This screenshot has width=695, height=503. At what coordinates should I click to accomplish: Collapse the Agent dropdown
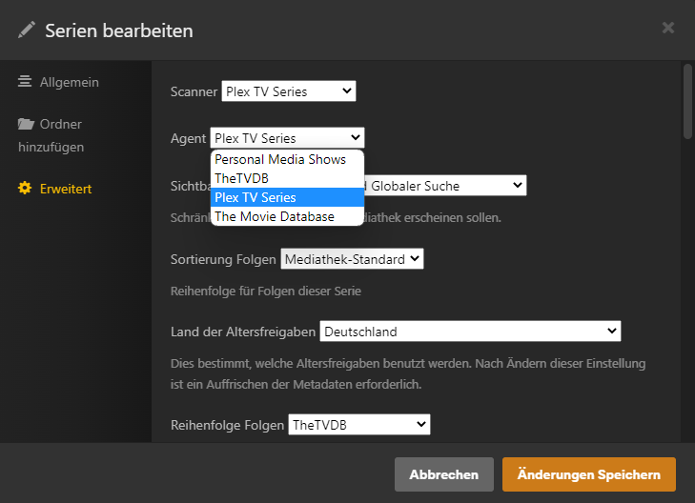(287, 138)
